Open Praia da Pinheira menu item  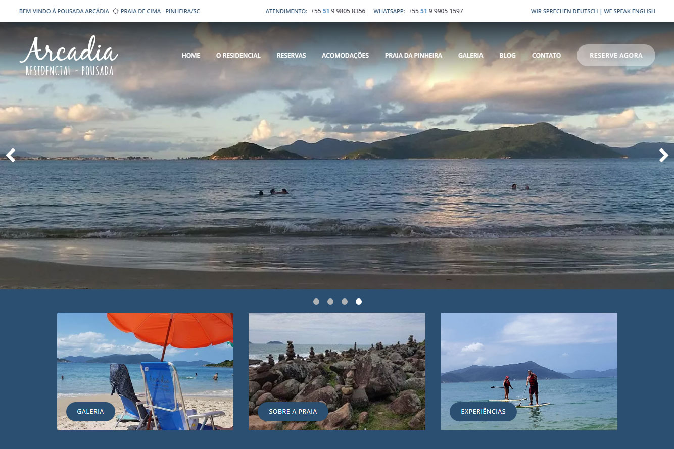point(413,56)
